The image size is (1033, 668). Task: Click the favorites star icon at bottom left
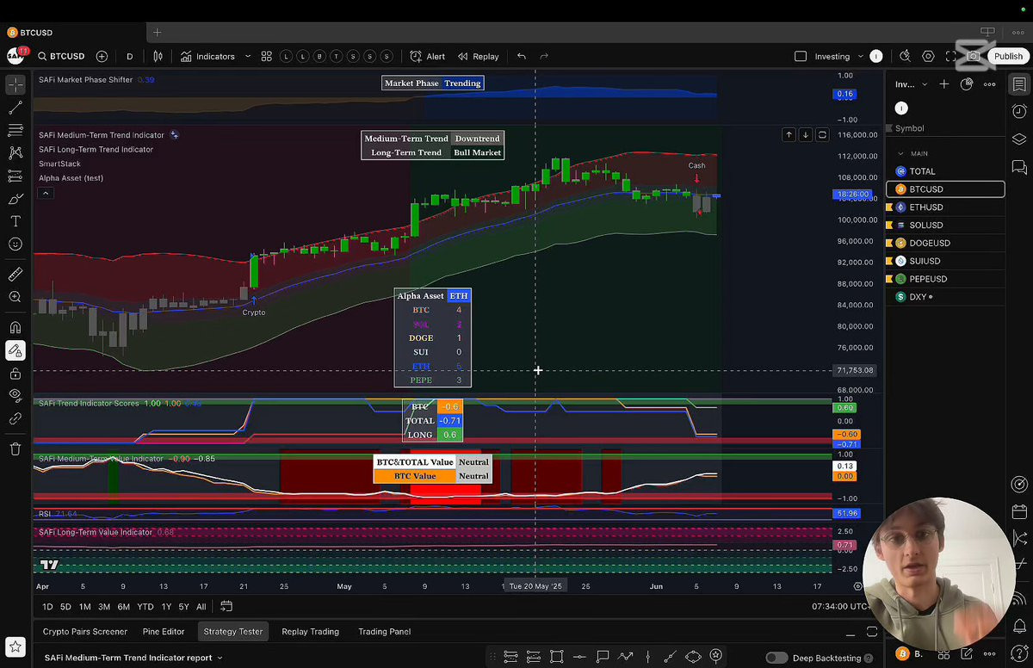click(15, 646)
